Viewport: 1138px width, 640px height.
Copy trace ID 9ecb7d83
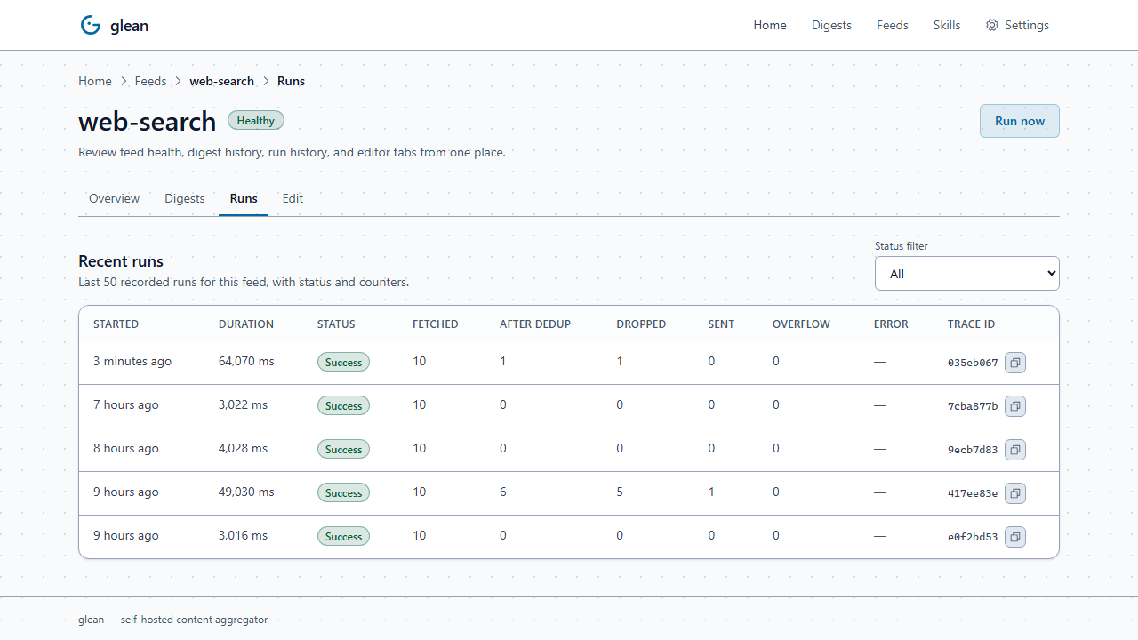[x=1014, y=450]
